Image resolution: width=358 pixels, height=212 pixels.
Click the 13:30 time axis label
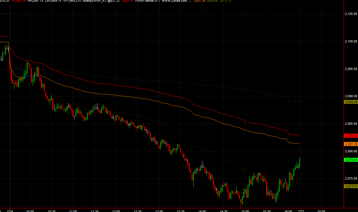pos(180,211)
